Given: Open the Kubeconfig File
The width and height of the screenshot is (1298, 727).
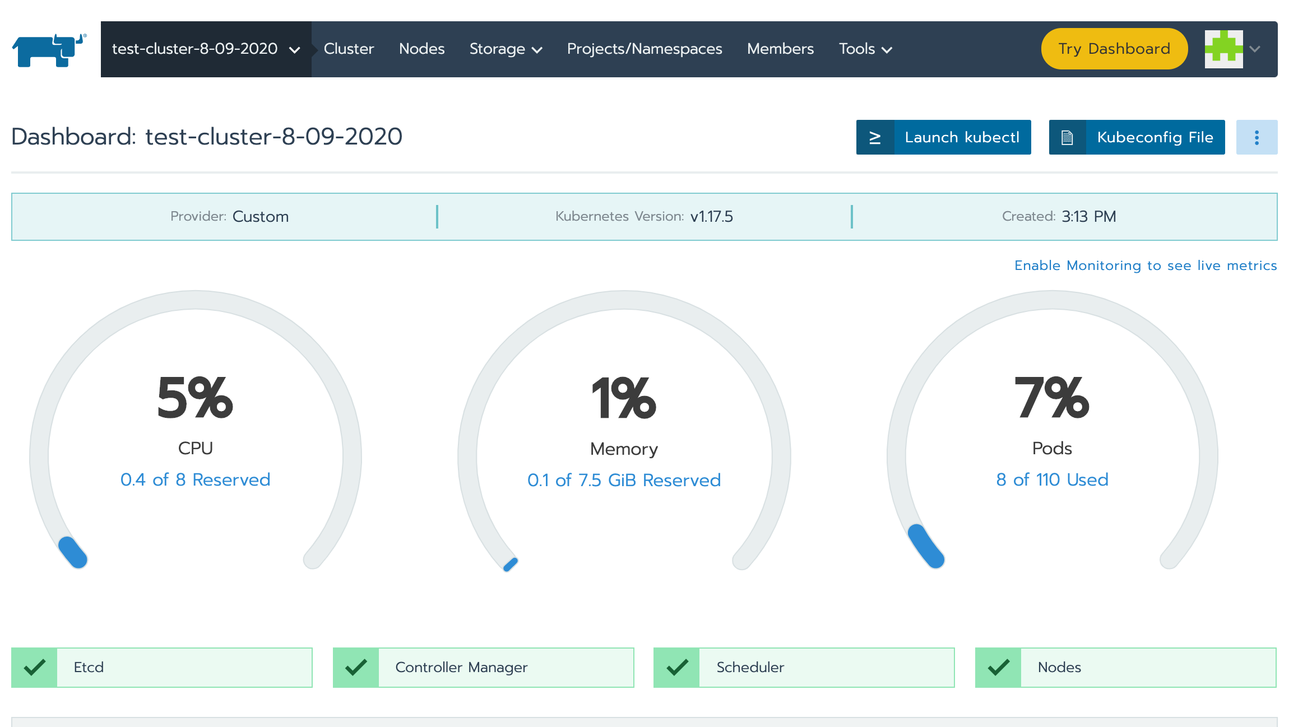Looking at the screenshot, I should [1137, 137].
